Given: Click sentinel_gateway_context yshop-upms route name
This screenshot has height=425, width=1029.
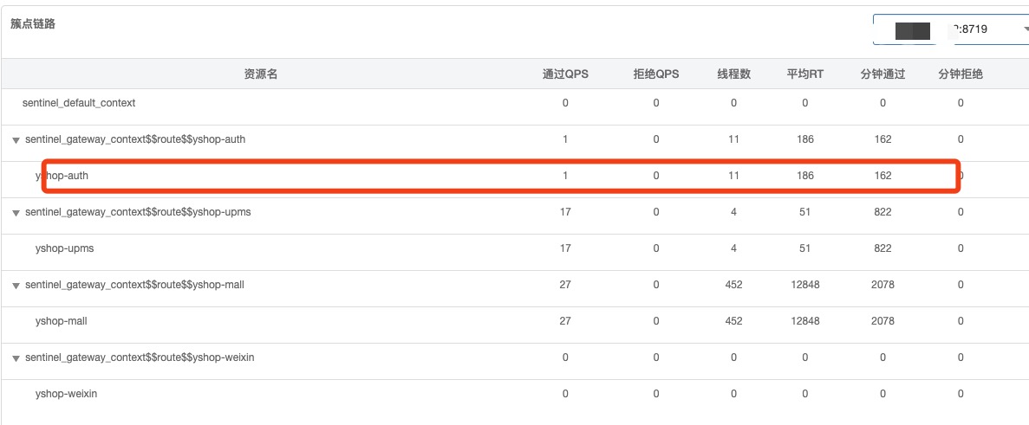Looking at the screenshot, I should click(x=138, y=212).
